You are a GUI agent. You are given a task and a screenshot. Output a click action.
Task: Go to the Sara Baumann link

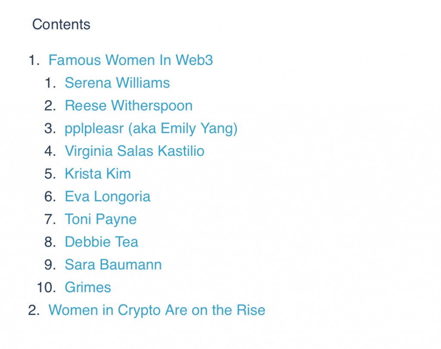pyautogui.click(x=113, y=265)
